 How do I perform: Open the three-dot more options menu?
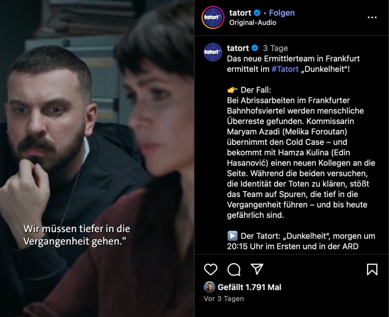pyautogui.click(x=372, y=17)
